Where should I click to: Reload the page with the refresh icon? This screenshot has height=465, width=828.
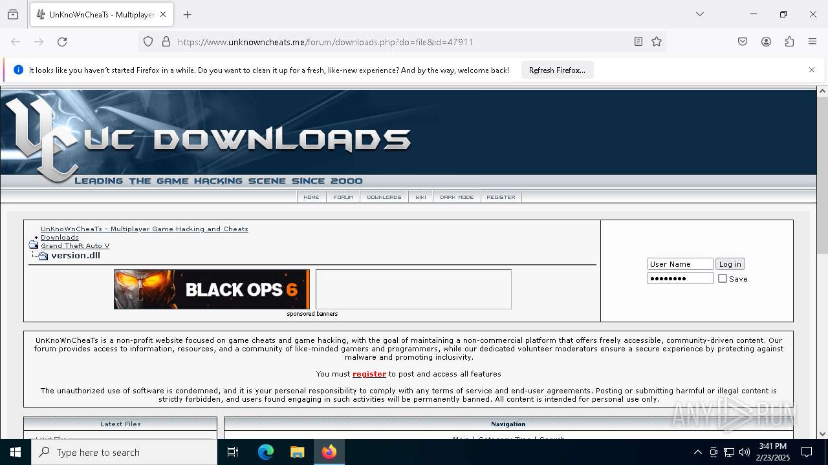[x=62, y=42]
